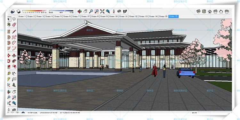Switch to Back standard view
The height and width of the screenshot is (120, 240).
tap(221, 11)
